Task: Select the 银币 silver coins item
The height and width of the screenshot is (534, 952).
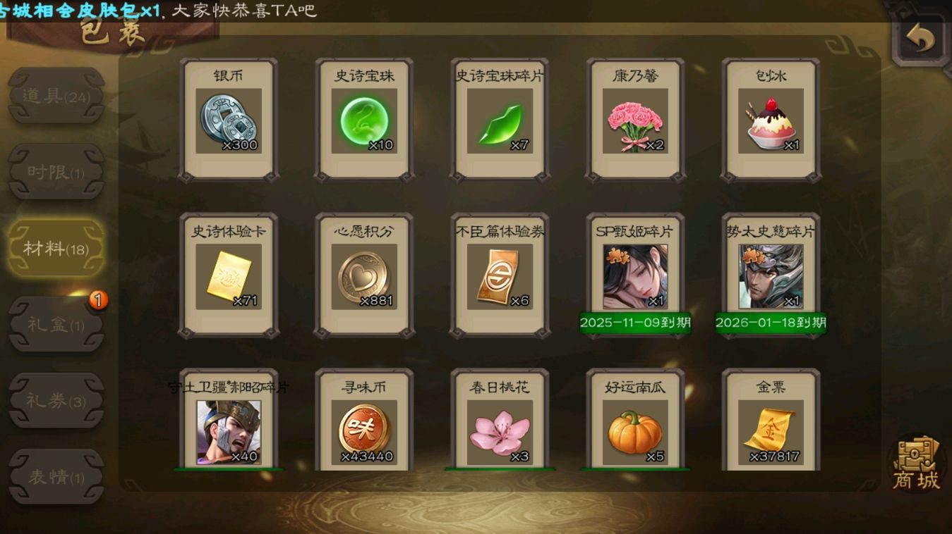Action: point(228,120)
